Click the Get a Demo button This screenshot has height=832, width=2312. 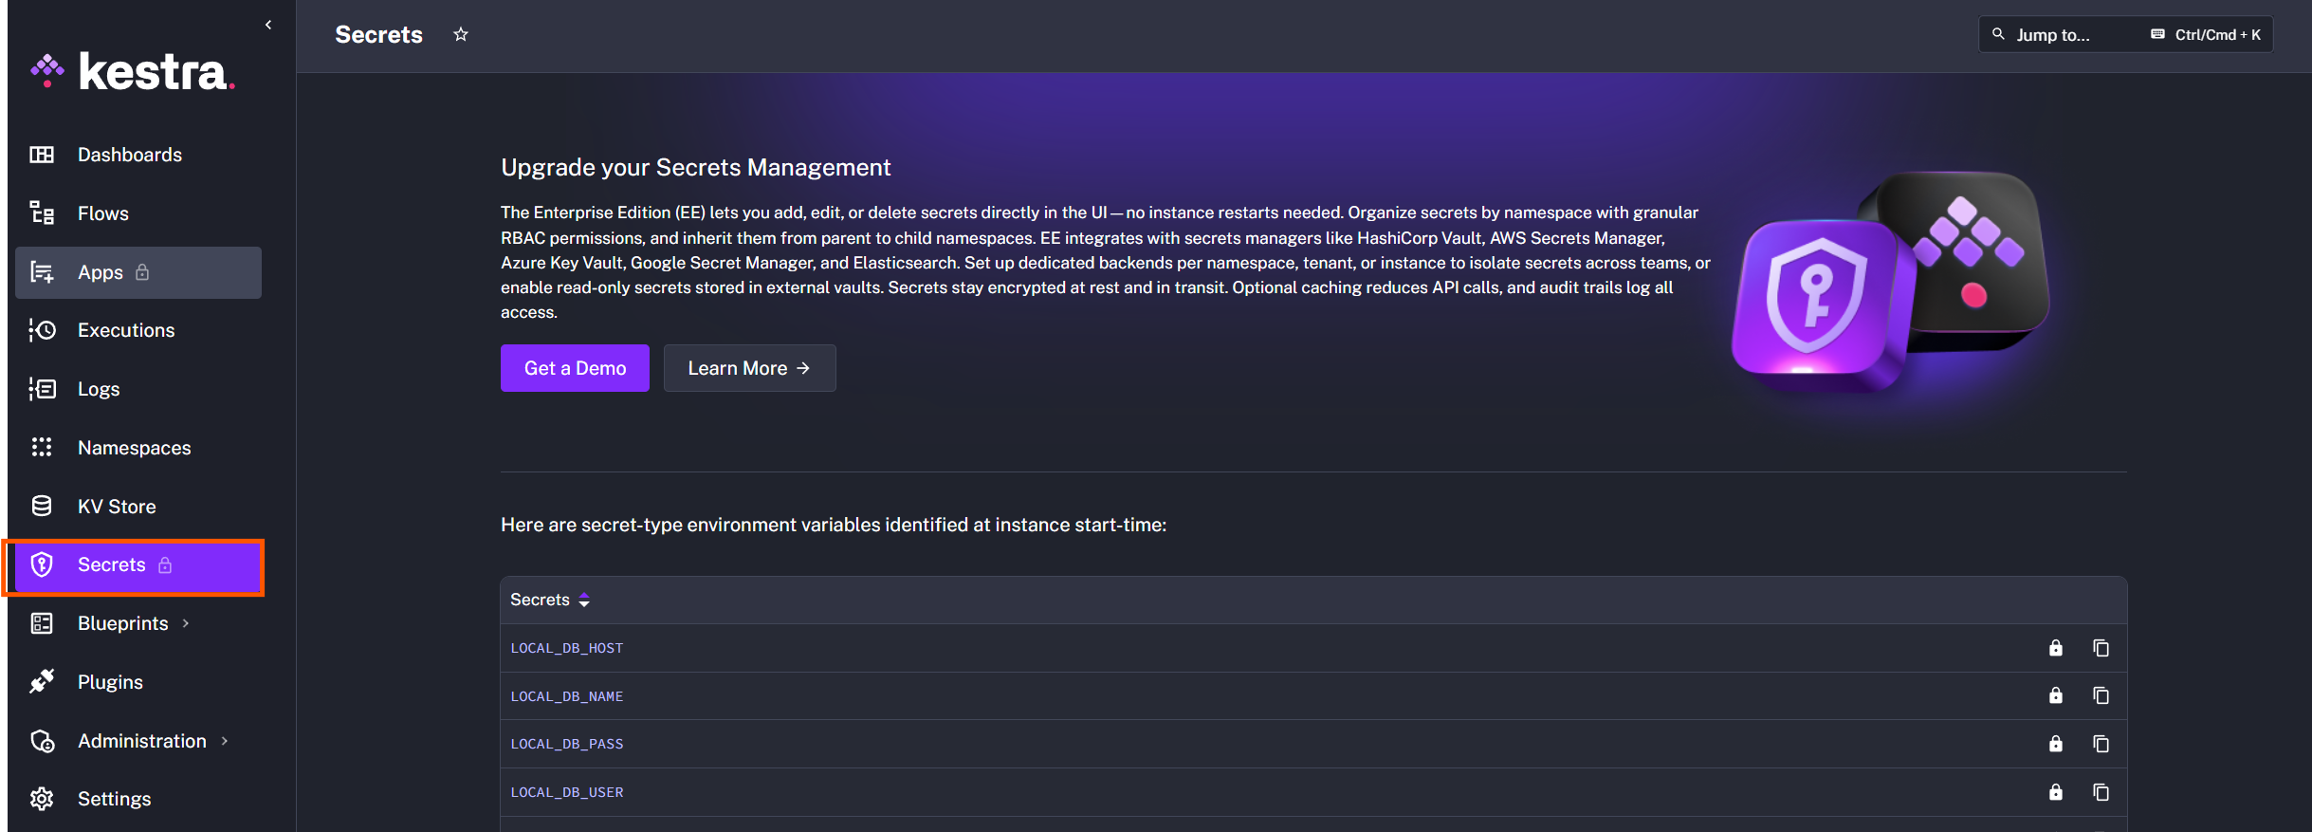(575, 368)
